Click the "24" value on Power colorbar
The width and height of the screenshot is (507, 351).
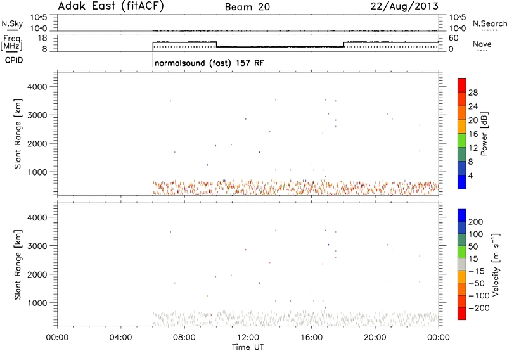[x=473, y=106]
